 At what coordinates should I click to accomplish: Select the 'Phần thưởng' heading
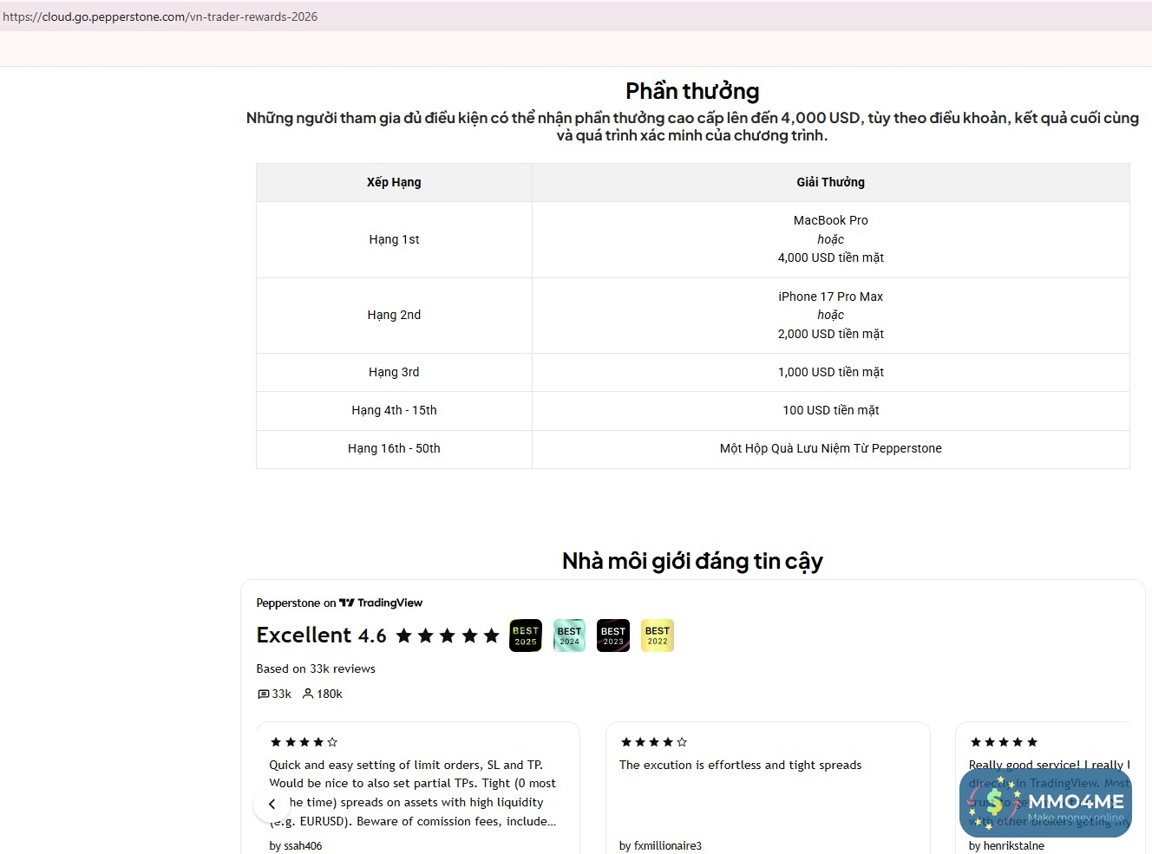pos(692,91)
